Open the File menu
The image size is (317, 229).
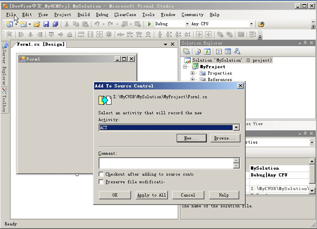pos(10,15)
